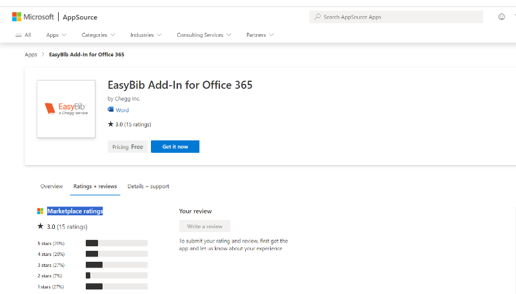Click the Apps breadcrumb link
This screenshot has height=294, width=516.
(31, 55)
